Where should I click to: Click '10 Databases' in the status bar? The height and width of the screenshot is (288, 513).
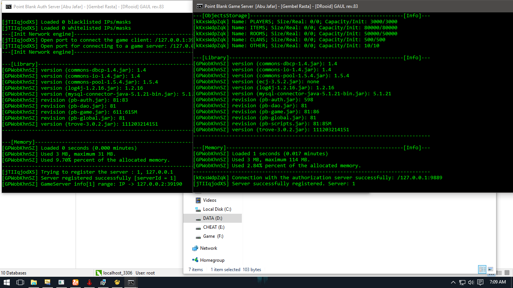coord(14,273)
